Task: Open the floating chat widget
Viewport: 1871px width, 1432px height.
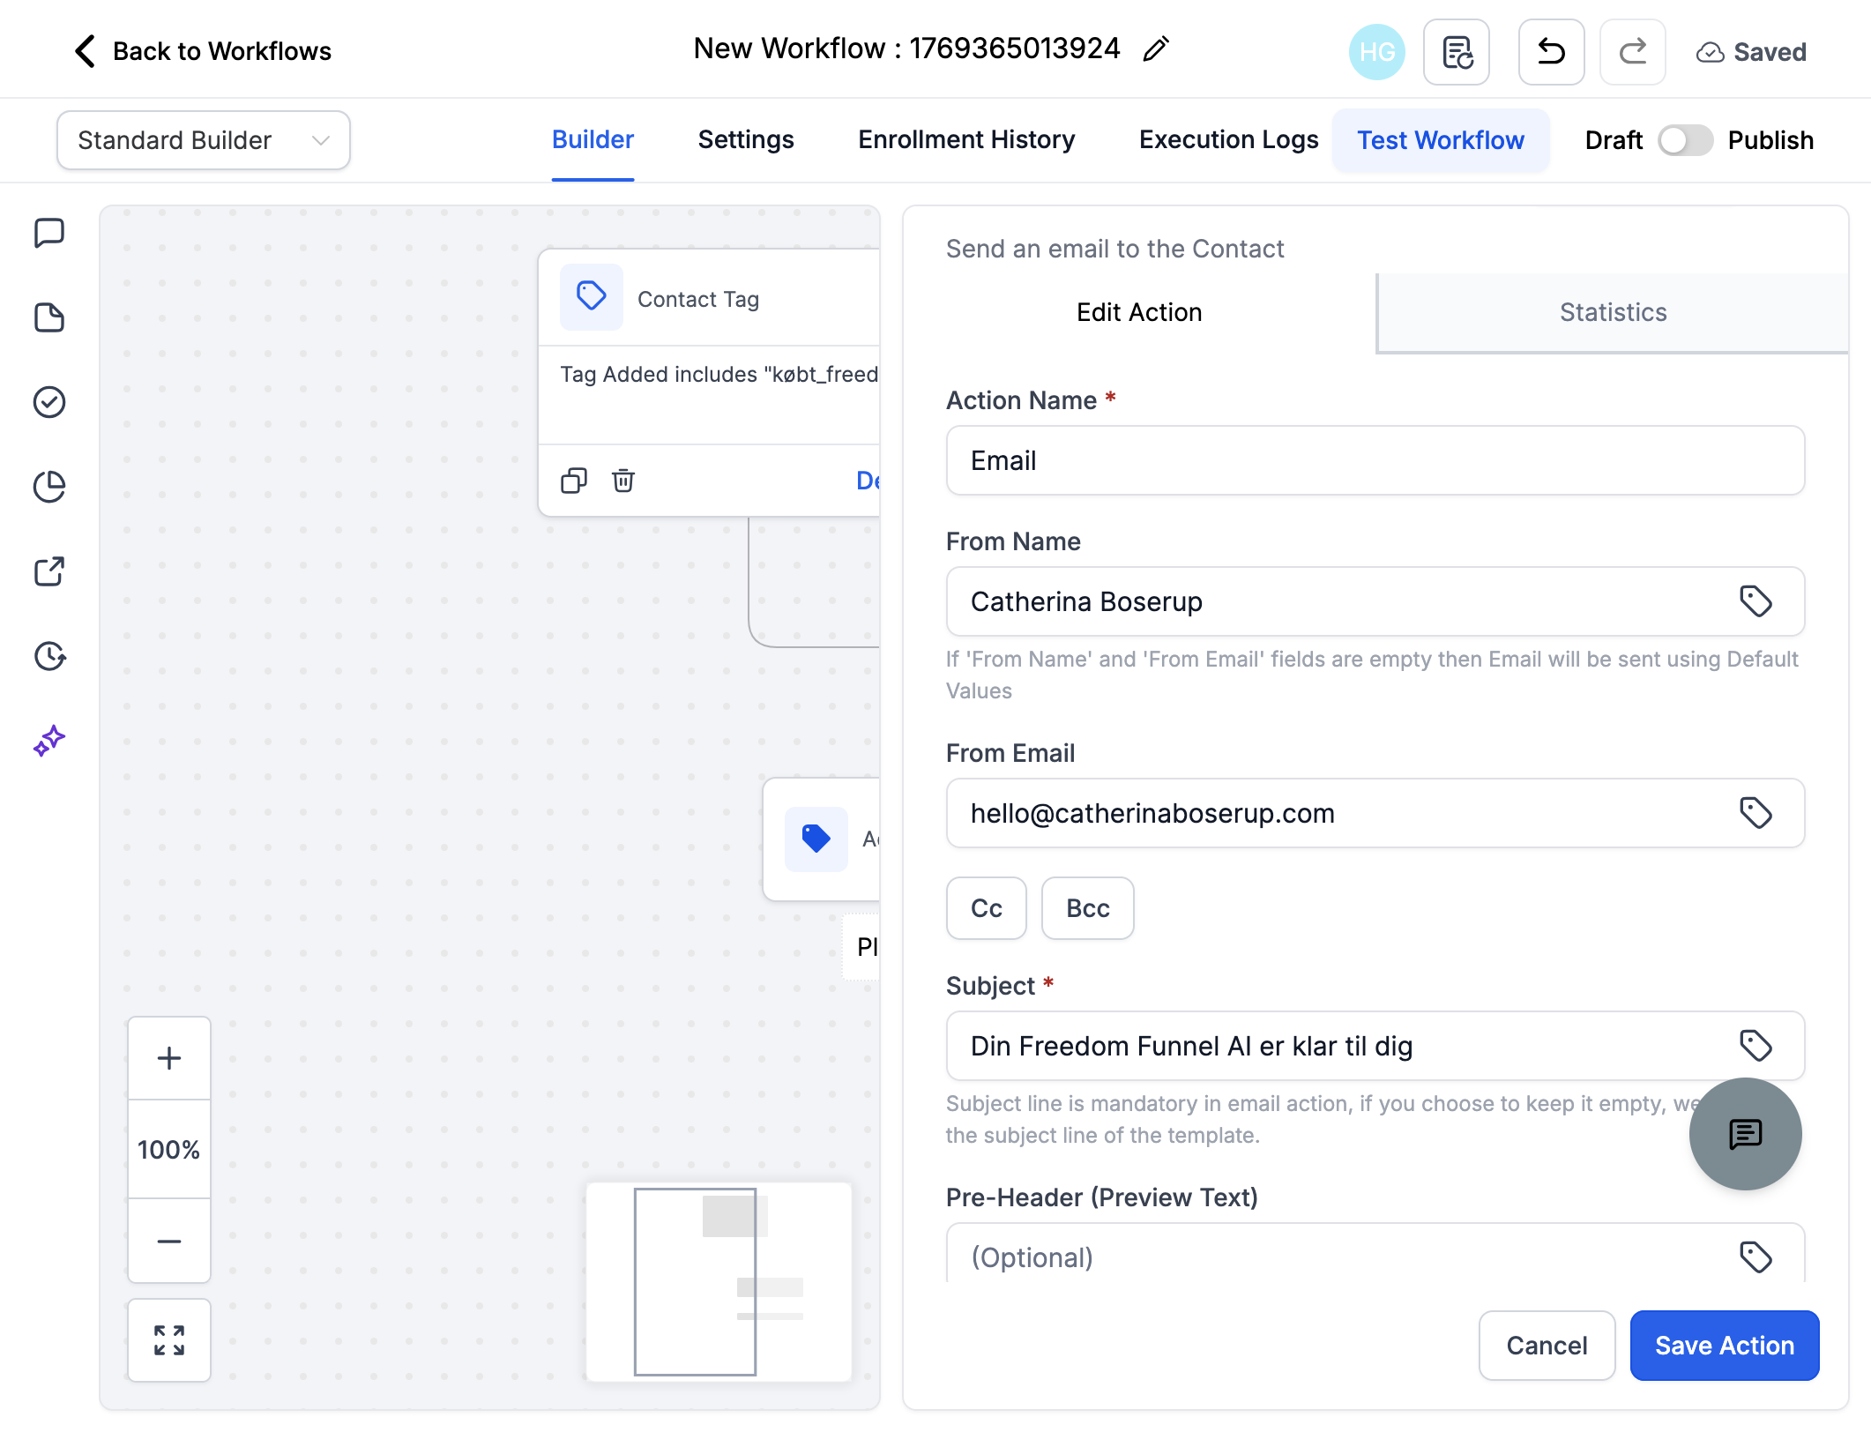Action: click(x=1745, y=1134)
